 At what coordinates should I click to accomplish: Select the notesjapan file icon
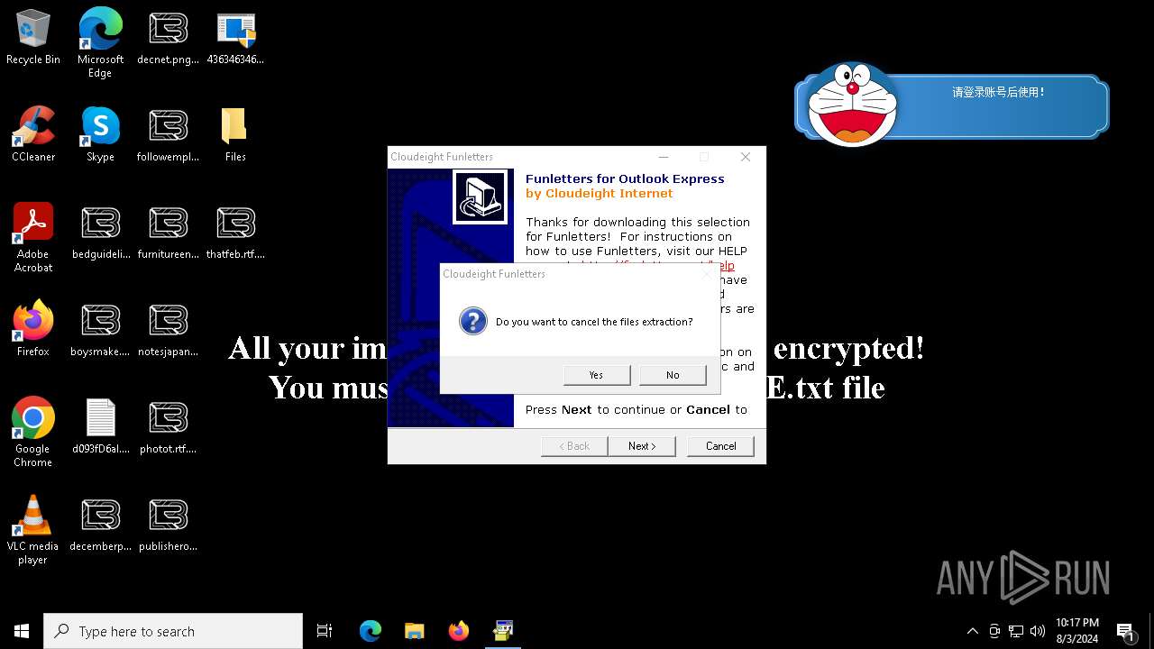(x=168, y=329)
